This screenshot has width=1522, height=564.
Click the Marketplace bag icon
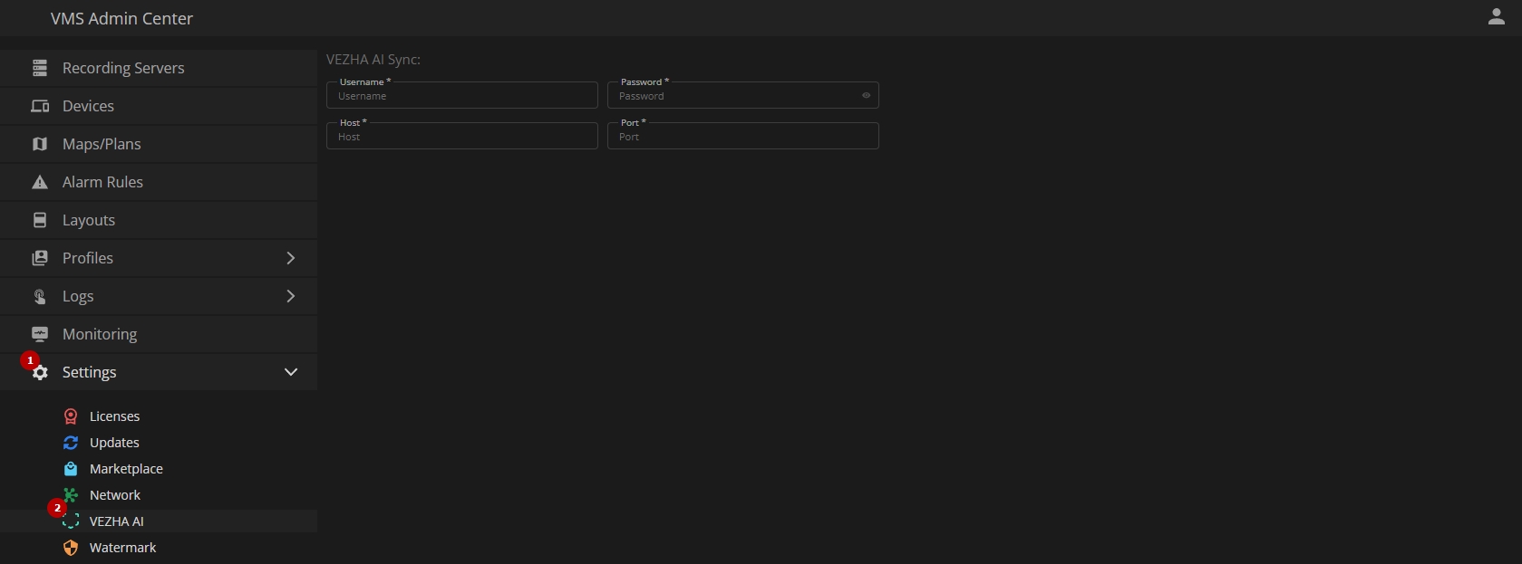tap(71, 469)
